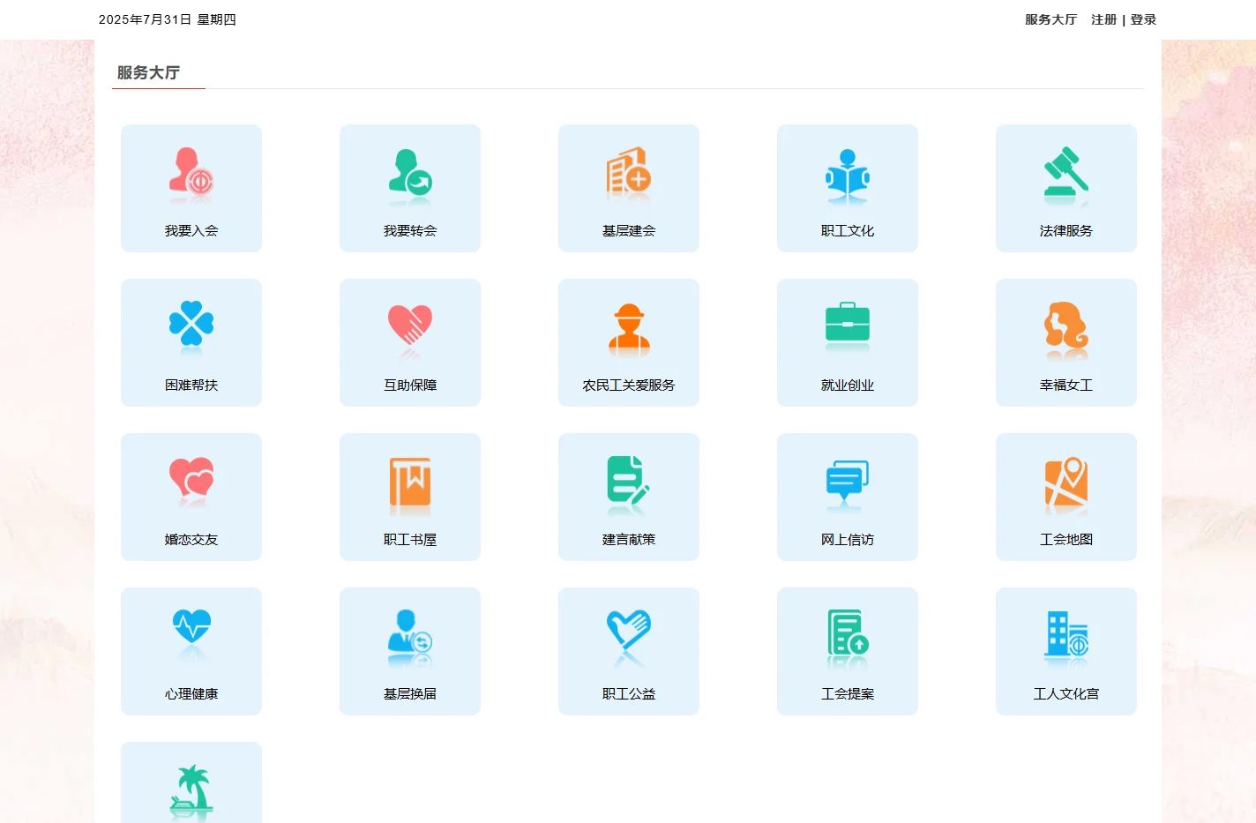The width and height of the screenshot is (1256, 823).
Task: Click the 工人文化宫 label text
Action: (1066, 693)
